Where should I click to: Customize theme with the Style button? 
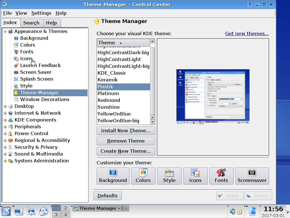(169, 176)
